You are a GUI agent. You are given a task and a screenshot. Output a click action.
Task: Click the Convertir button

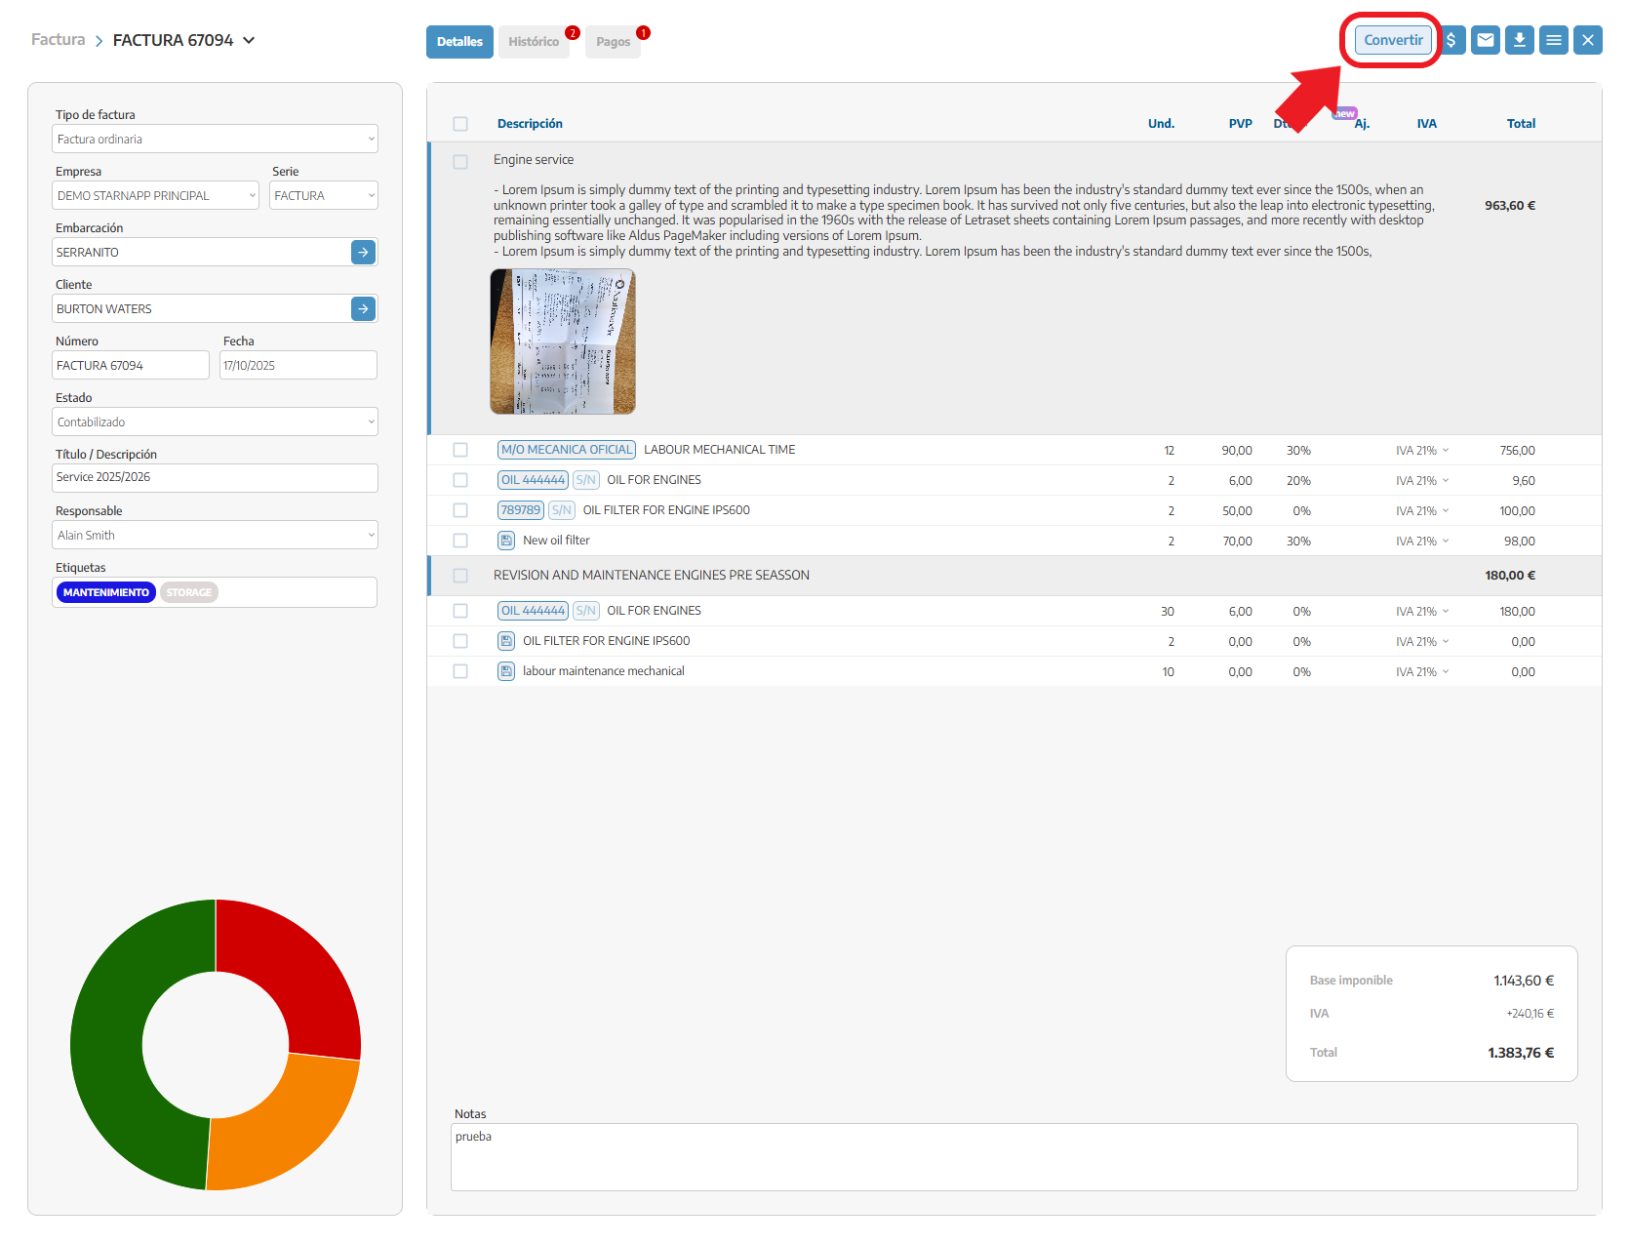point(1392,40)
